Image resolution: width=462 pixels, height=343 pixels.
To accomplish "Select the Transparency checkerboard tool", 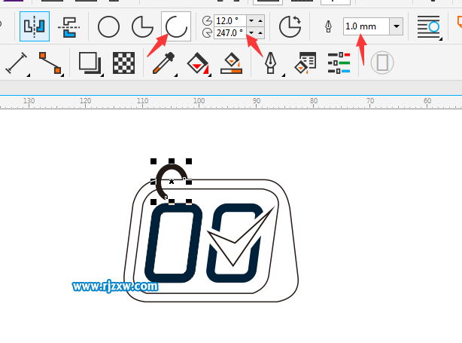I will [123, 63].
